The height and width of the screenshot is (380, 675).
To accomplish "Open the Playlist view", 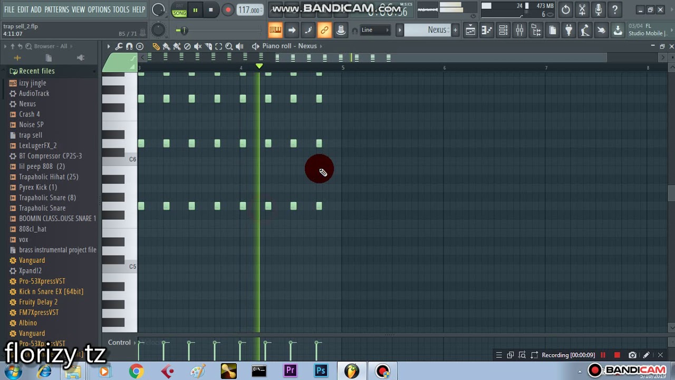I will (470, 30).
